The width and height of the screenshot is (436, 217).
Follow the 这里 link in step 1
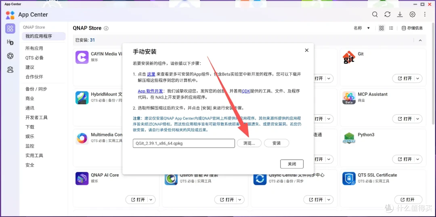[151, 74]
